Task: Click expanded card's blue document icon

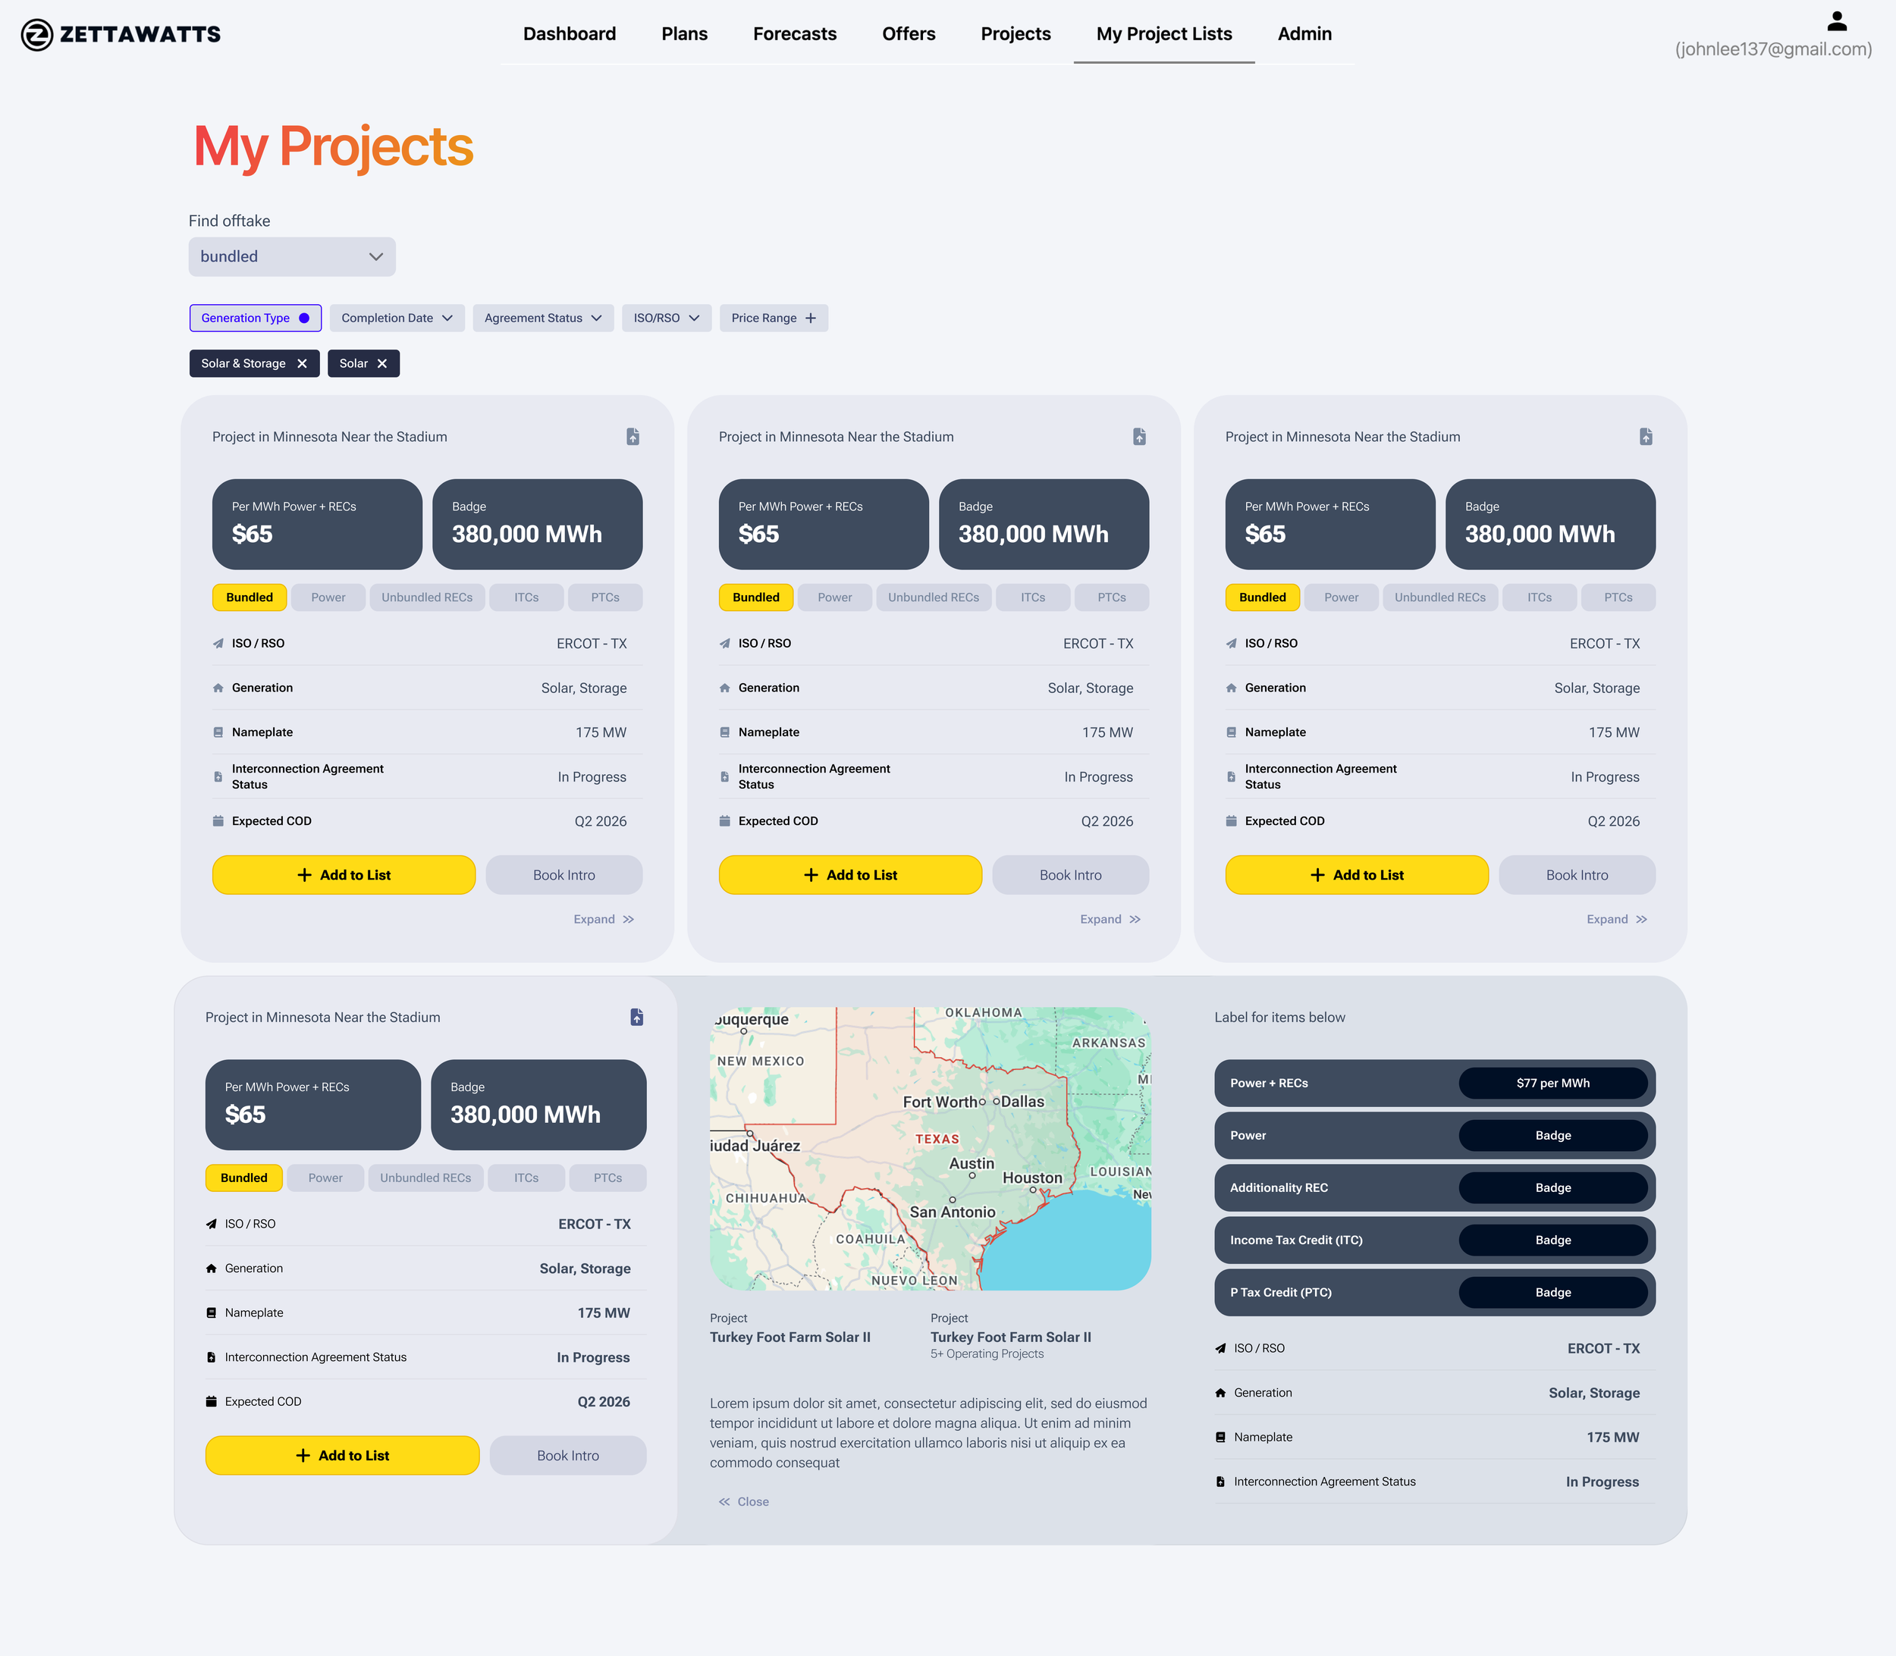Action: tap(636, 1017)
